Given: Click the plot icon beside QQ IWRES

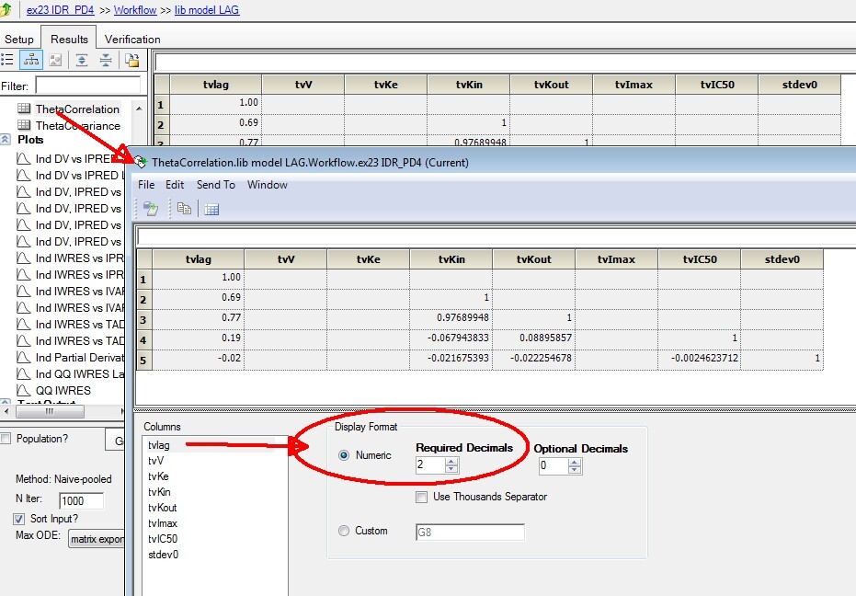Looking at the screenshot, I should coord(24,390).
